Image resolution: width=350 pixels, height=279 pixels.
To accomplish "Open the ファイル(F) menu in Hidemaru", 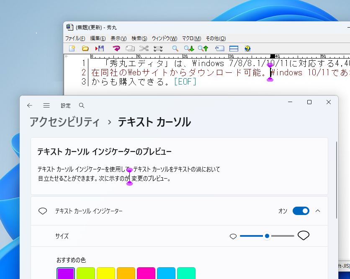I will [75, 38].
